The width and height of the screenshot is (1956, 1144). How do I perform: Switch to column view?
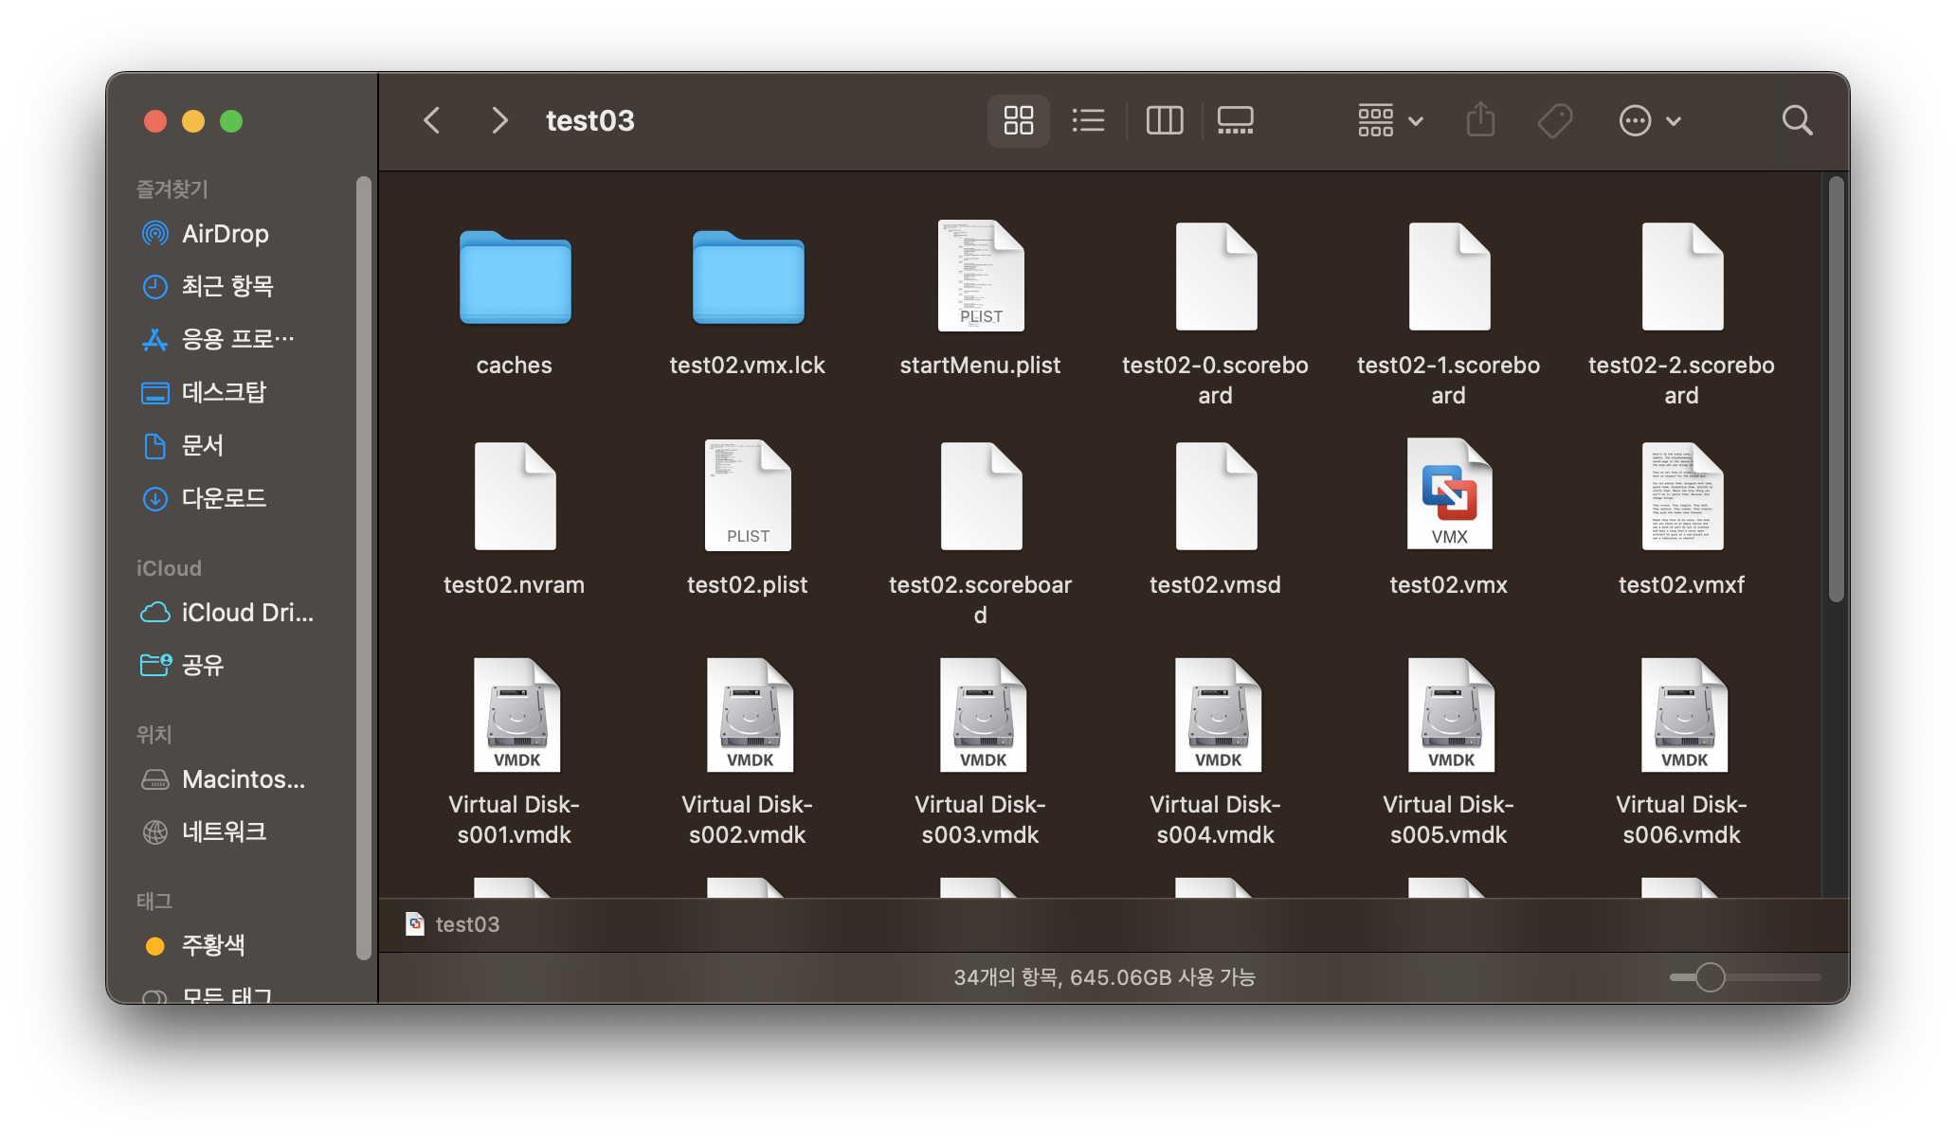tap(1164, 120)
